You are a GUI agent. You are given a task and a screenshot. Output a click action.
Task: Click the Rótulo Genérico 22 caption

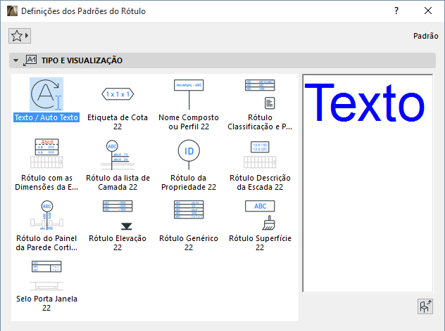pos(189,242)
